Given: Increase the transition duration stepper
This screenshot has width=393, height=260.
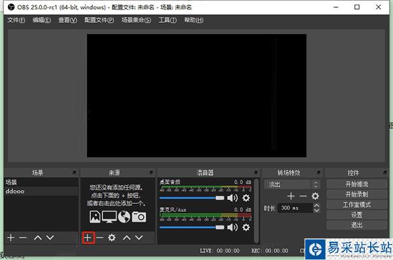Looking at the screenshot, I should point(316,206).
